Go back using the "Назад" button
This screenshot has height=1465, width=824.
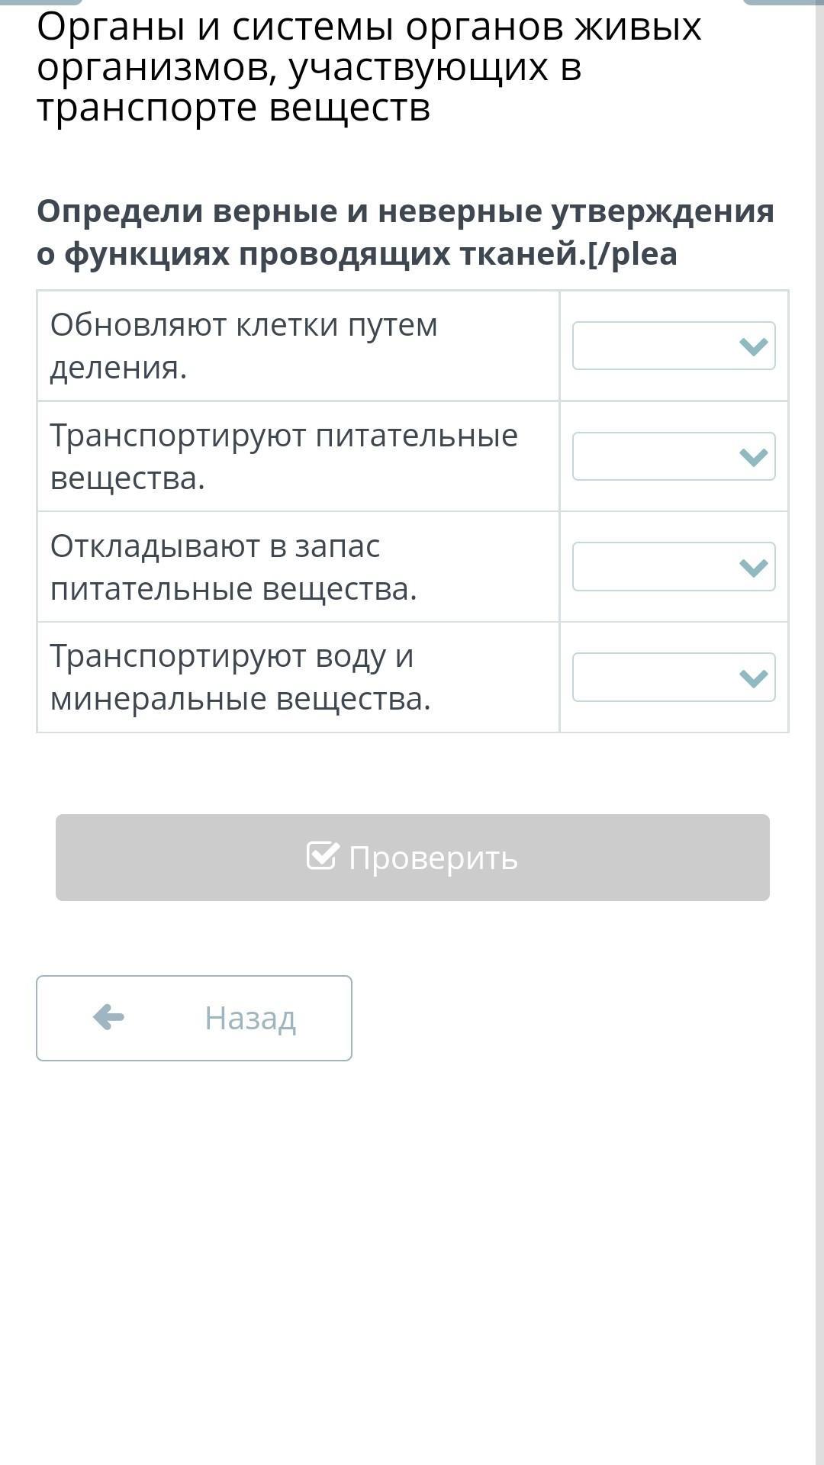(x=194, y=1018)
